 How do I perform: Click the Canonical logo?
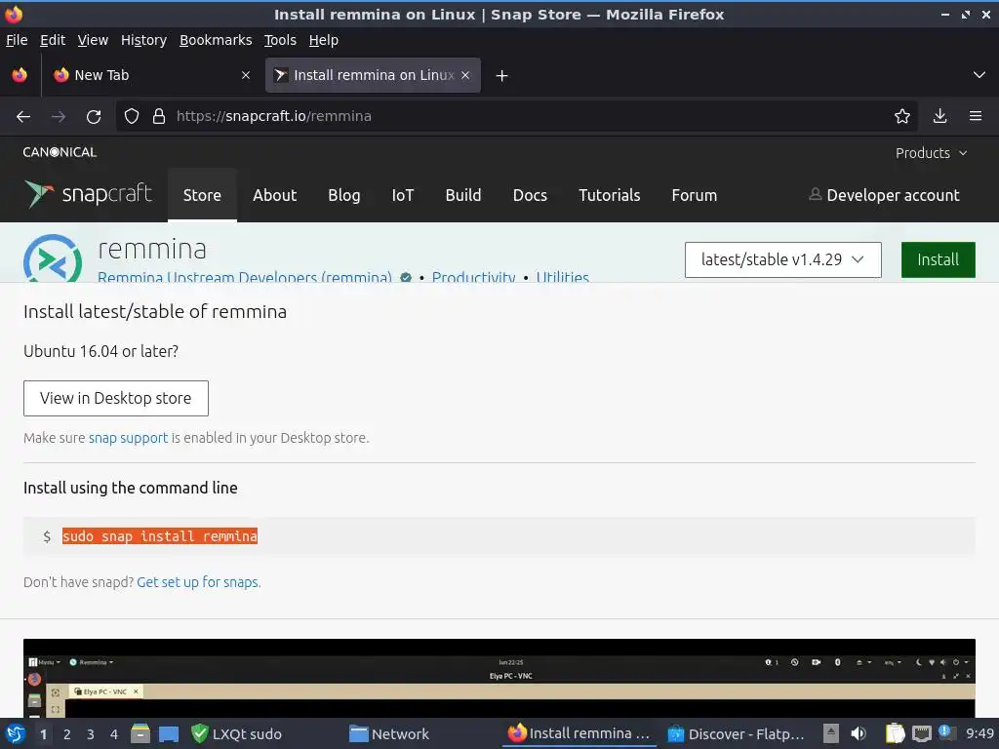pyautogui.click(x=60, y=152)
